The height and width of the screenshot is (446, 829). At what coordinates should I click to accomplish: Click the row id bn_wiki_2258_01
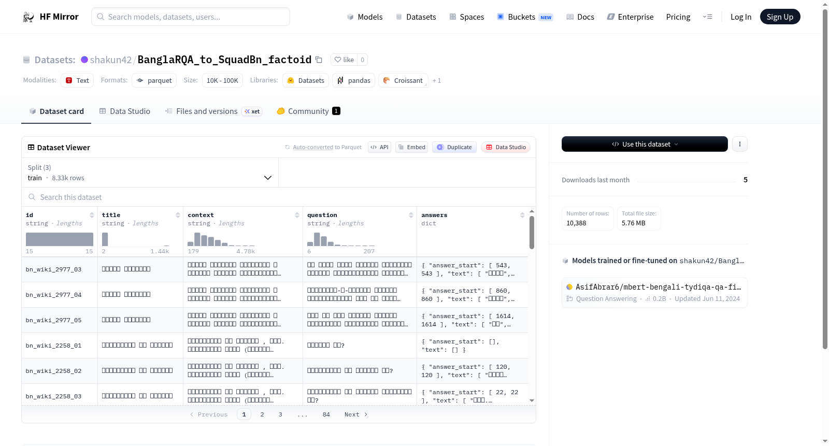click(x=54, y=346)
